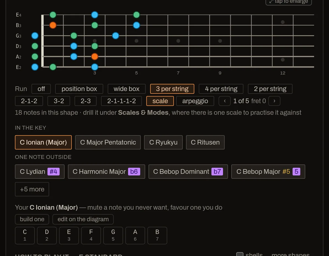Tap to enlarge the fretboard diagram
The image size is (329, 256).
[288, 2]
